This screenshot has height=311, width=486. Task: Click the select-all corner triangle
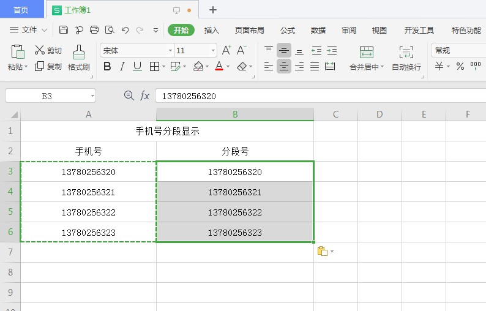pos(14,115)
